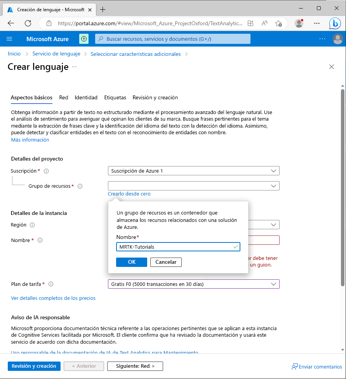Click the instance Nombre field with red border
346x379 pixels.
click(x=264, y=240)
